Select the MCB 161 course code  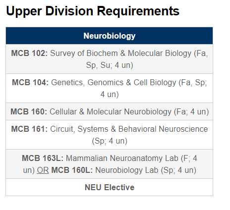29,129
